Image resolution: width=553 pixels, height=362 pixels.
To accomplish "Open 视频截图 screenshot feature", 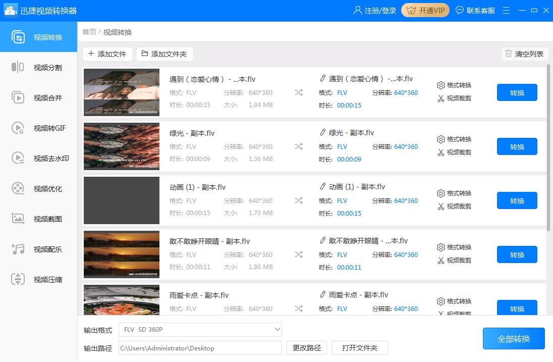I will [38, 219].
